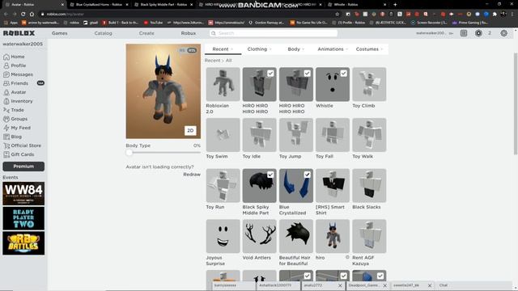Equip the Void Antlers item
The width and height of the screenshot is (518, 291).
(x=259, y=236)
